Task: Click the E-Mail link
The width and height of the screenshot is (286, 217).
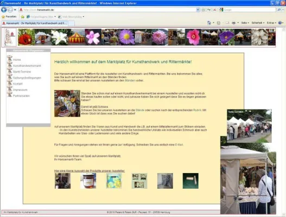Action: (x=179, y=145)
